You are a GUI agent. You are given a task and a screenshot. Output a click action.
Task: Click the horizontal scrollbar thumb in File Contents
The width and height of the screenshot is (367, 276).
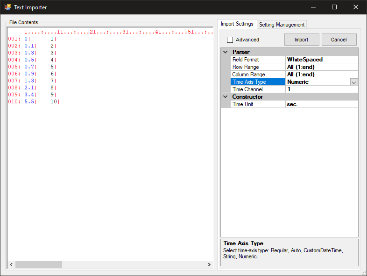click(x=38, y=264)
